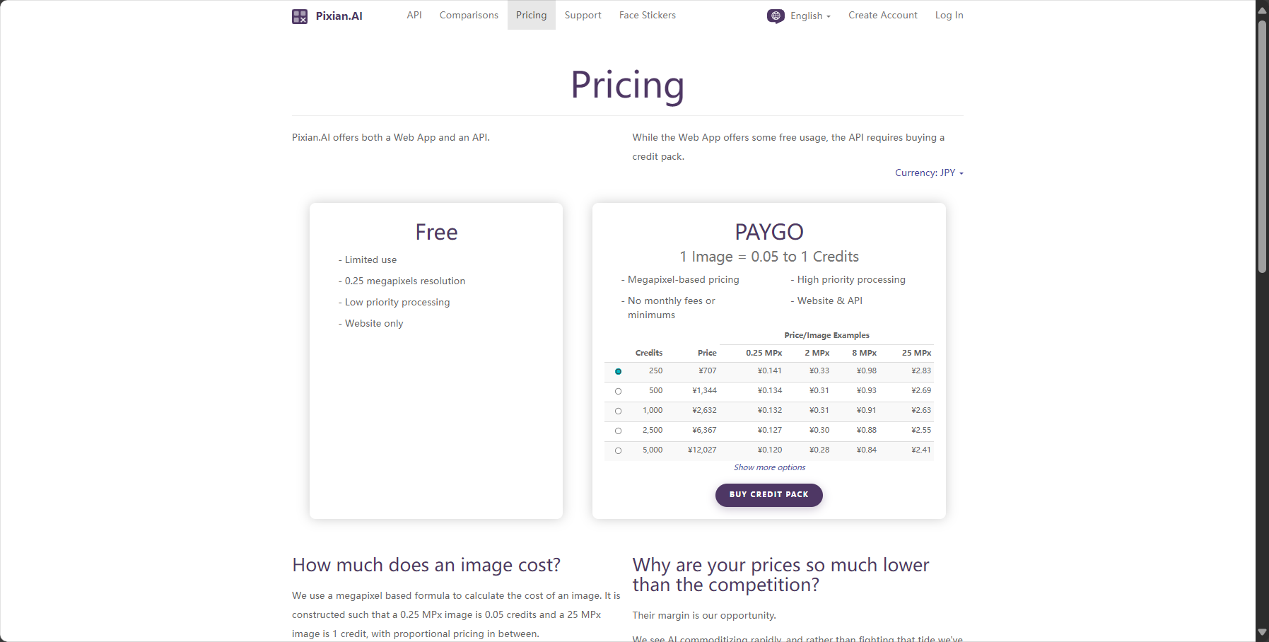This screenshot has width=1269, height=642.
Task: Open the English language dropdown
Action: [810, 16]
